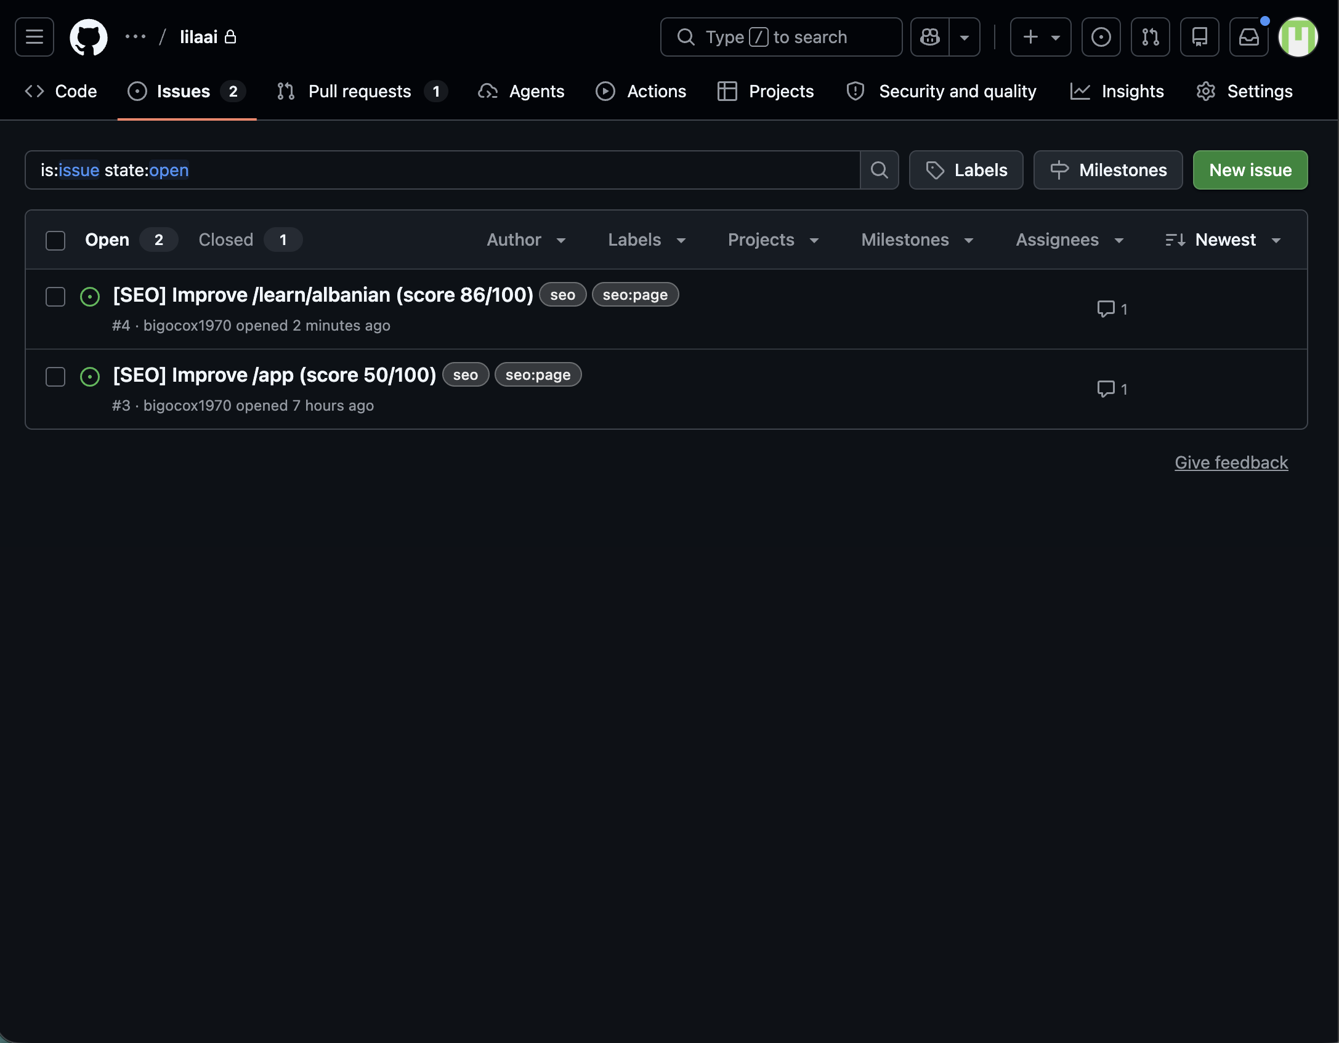Open global pull requests icon in header
The height and width of the screenshot is (1043, 1339).
click(x=1151, y=37)
